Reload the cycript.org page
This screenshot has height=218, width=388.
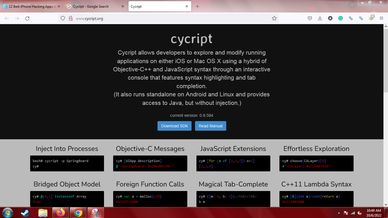27,18
